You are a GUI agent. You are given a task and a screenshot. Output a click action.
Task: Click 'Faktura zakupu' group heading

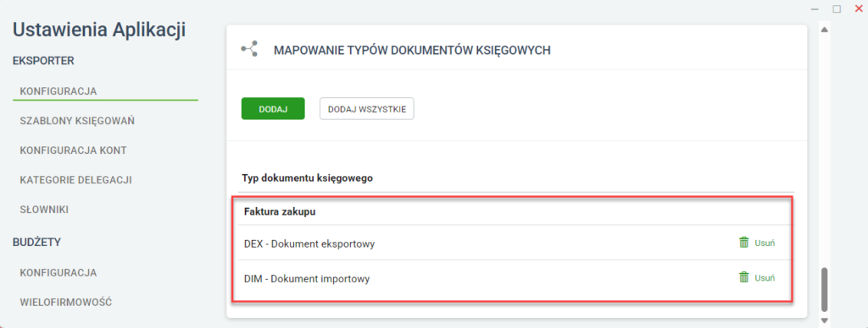(280, 211)
